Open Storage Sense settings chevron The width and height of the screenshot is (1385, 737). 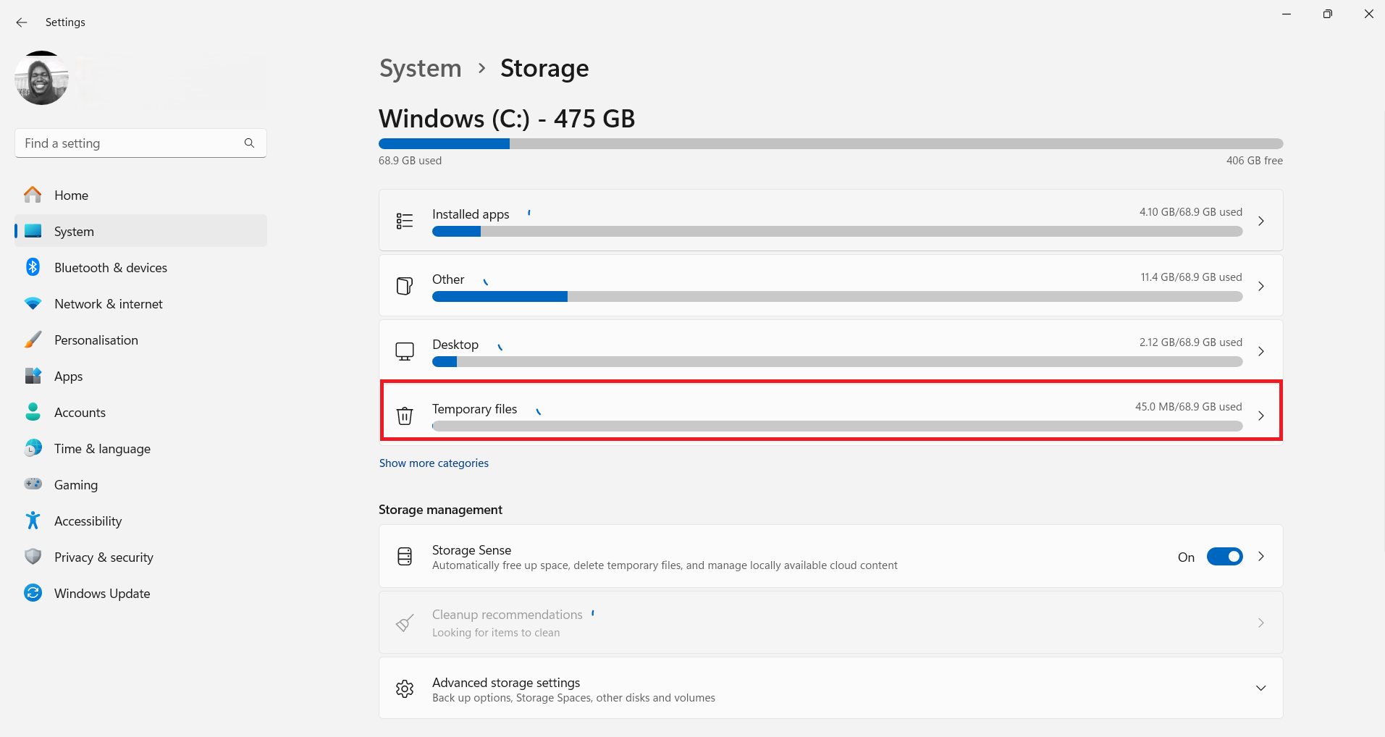pos(1260,557)
